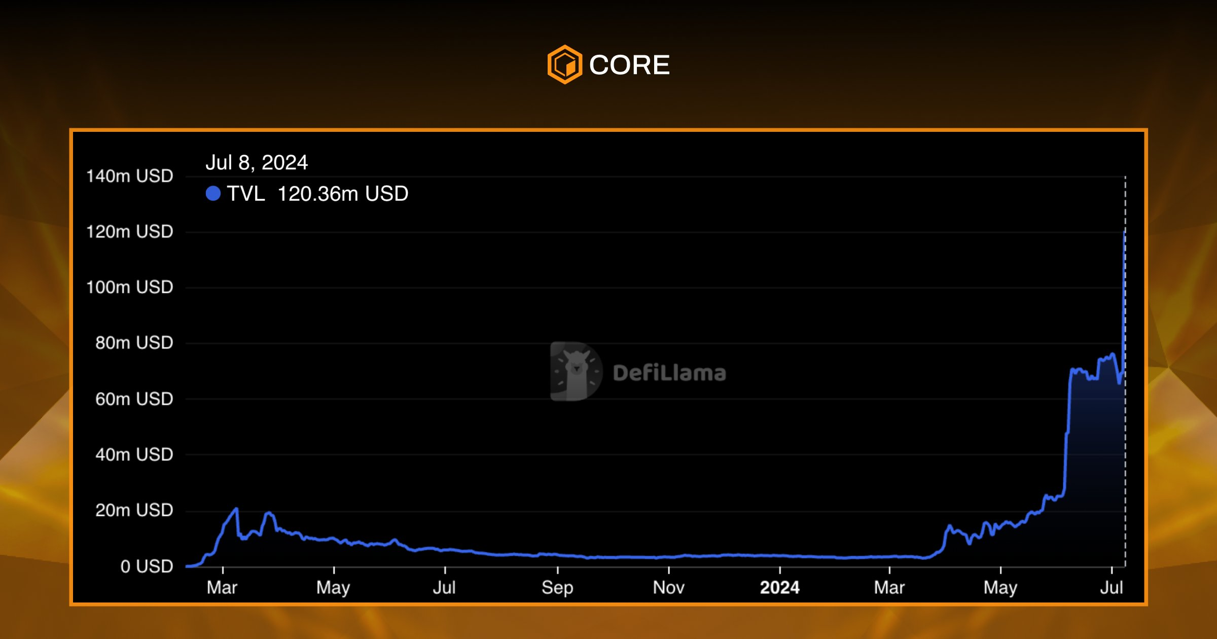1217x639 pixels.
Task: Click the Jul 8, 2024 date label
Action: [x=257, y=163]
